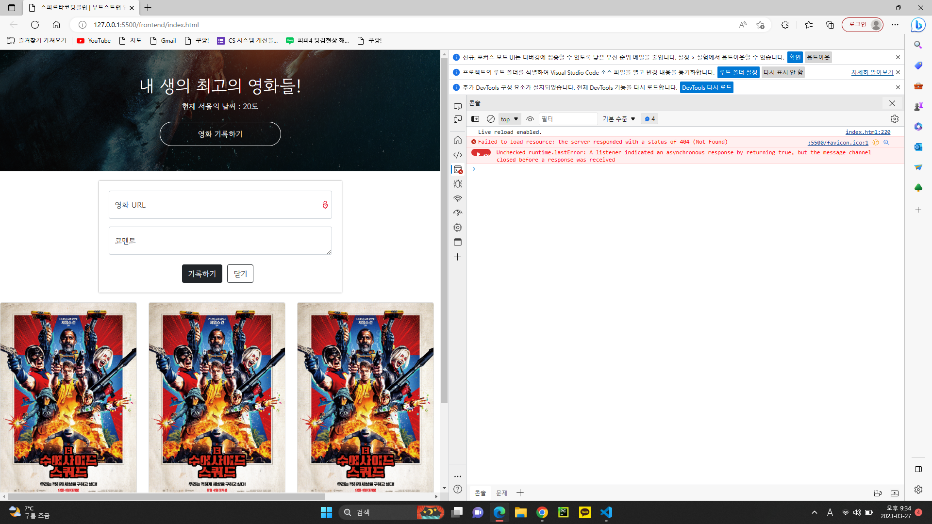Open Visual Studio Code from taskbar

(x=606, y=512)
